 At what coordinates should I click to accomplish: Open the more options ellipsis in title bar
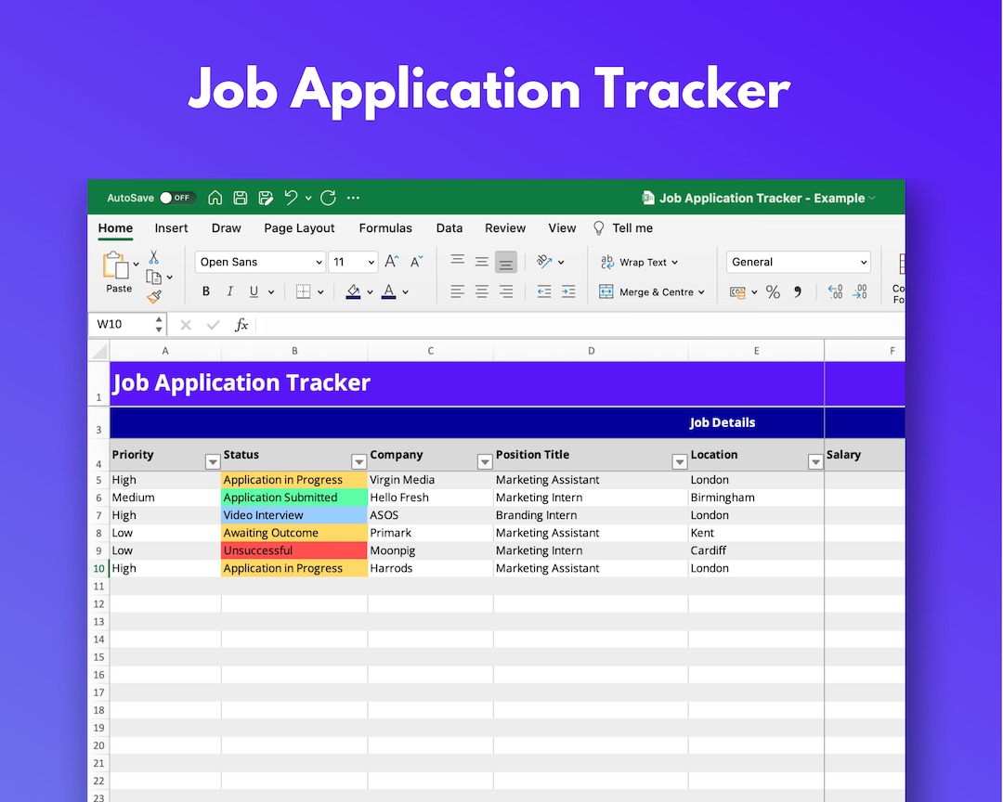coord(353,198)
